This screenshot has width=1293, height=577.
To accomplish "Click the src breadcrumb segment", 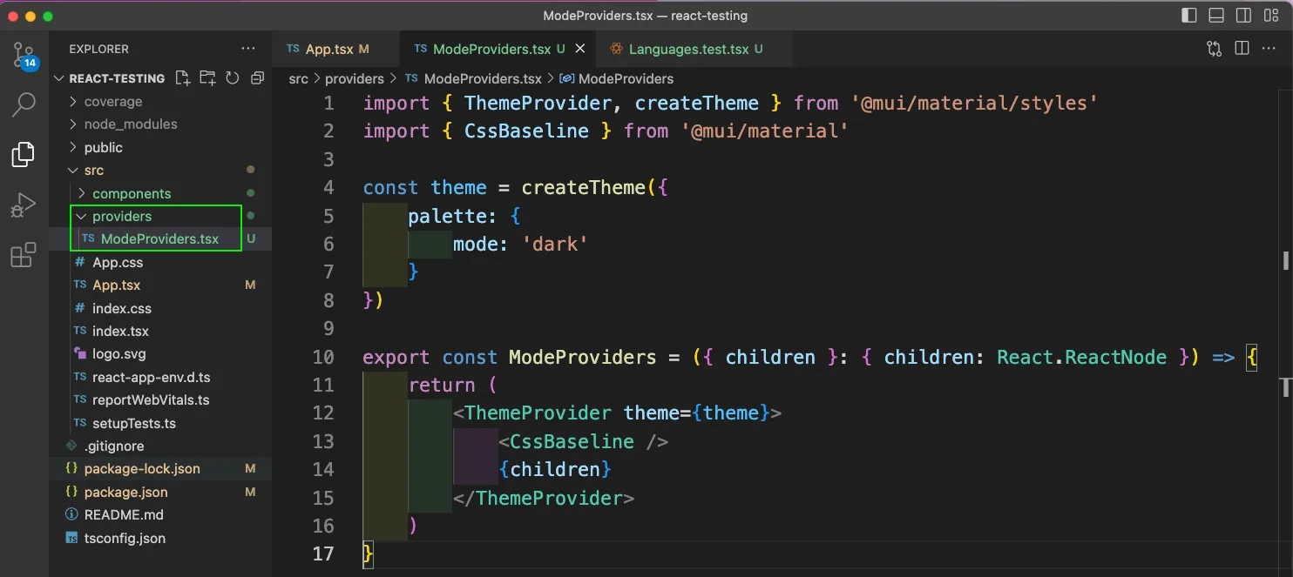I will pos(298,78).
